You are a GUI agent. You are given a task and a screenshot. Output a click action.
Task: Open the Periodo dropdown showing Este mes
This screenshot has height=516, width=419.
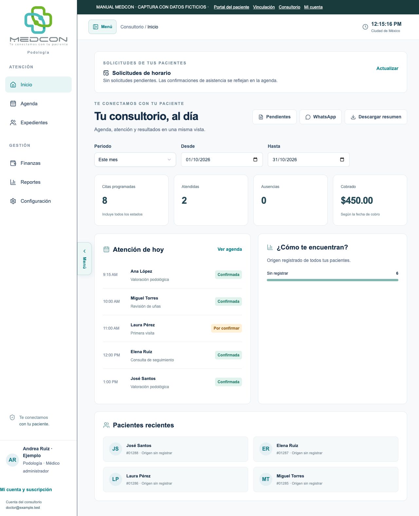(x=135, y=160)
